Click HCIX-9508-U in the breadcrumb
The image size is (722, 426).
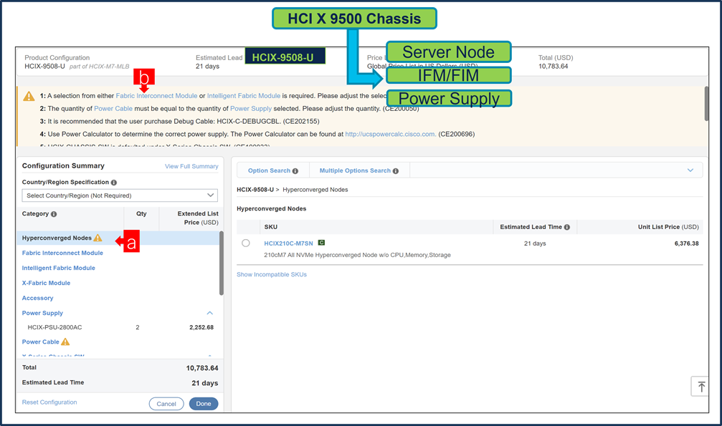click(x=255, y=190)
